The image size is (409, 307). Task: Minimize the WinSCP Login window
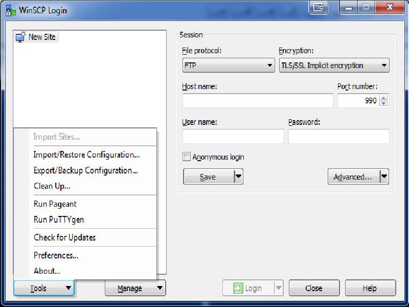349,8
